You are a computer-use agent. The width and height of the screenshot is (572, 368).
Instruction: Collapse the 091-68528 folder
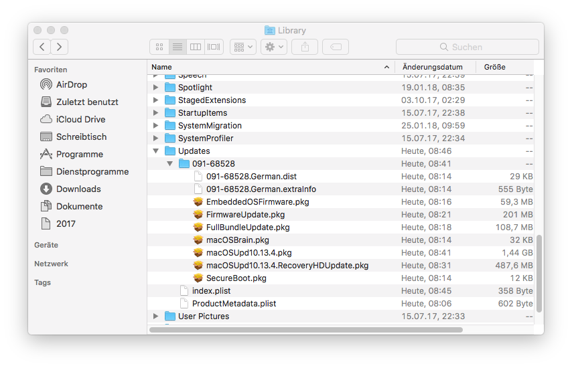[x=169, y=164]
